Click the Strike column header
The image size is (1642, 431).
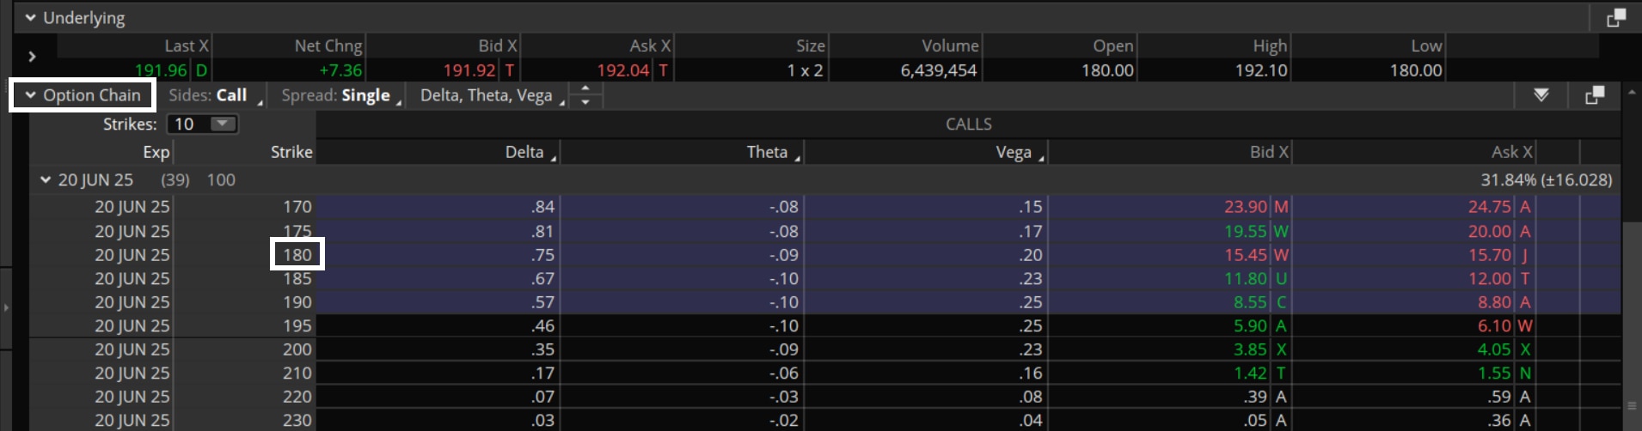[291, 152]
